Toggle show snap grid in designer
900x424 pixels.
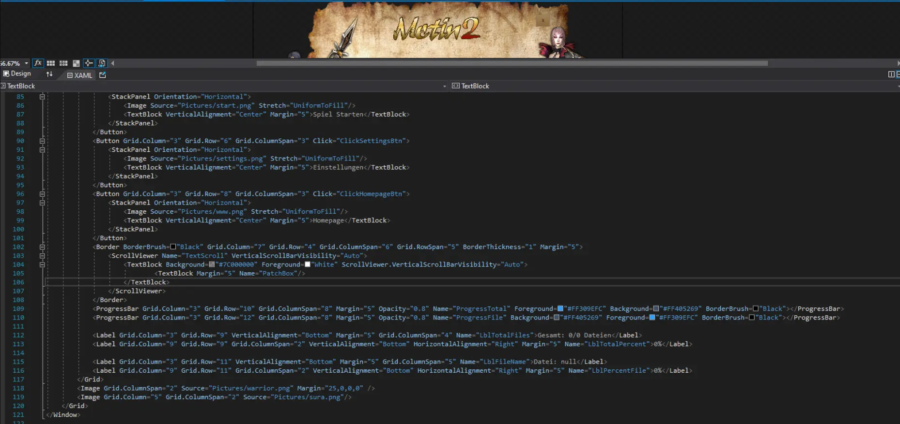(51, 63)
